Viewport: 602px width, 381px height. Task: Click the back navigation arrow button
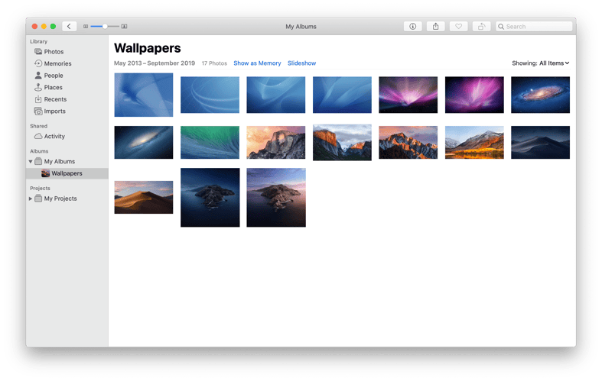pos(69,27)
